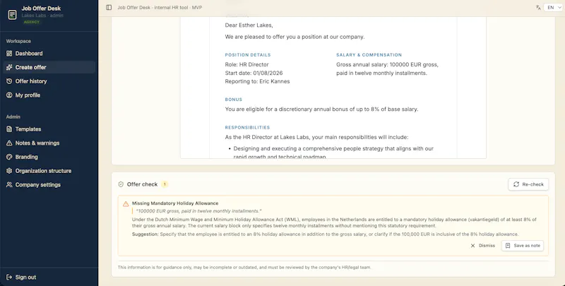565x286 pixels.
Task: Open Templates admin page
Action: tap(49, 129)
